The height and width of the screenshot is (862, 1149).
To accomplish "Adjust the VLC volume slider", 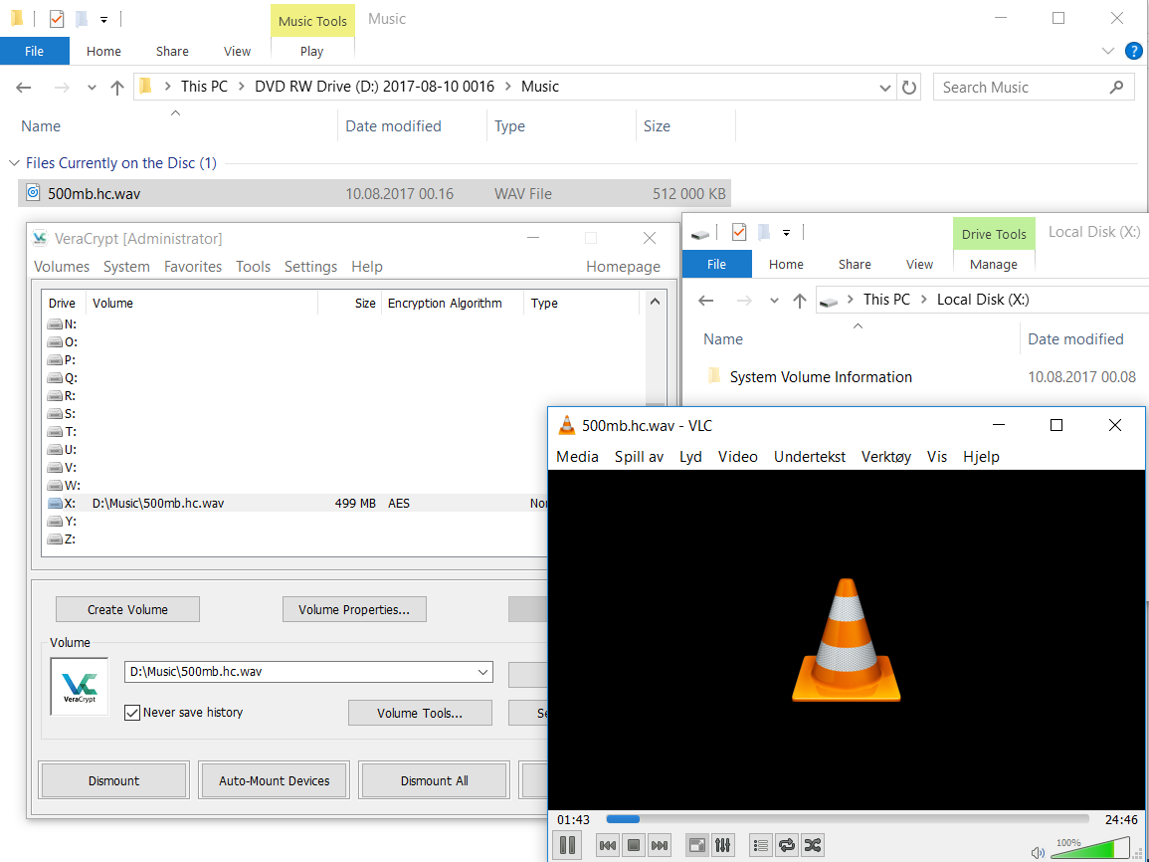I will [x=1091, y=848].
